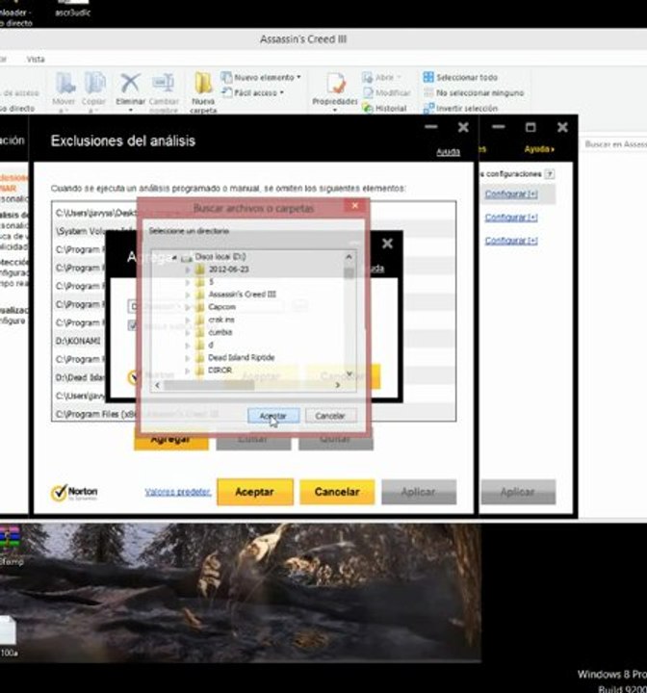Click the folder tree scroll-down arrow
Viewport: 647px width, 693px height.
point(349,374)
